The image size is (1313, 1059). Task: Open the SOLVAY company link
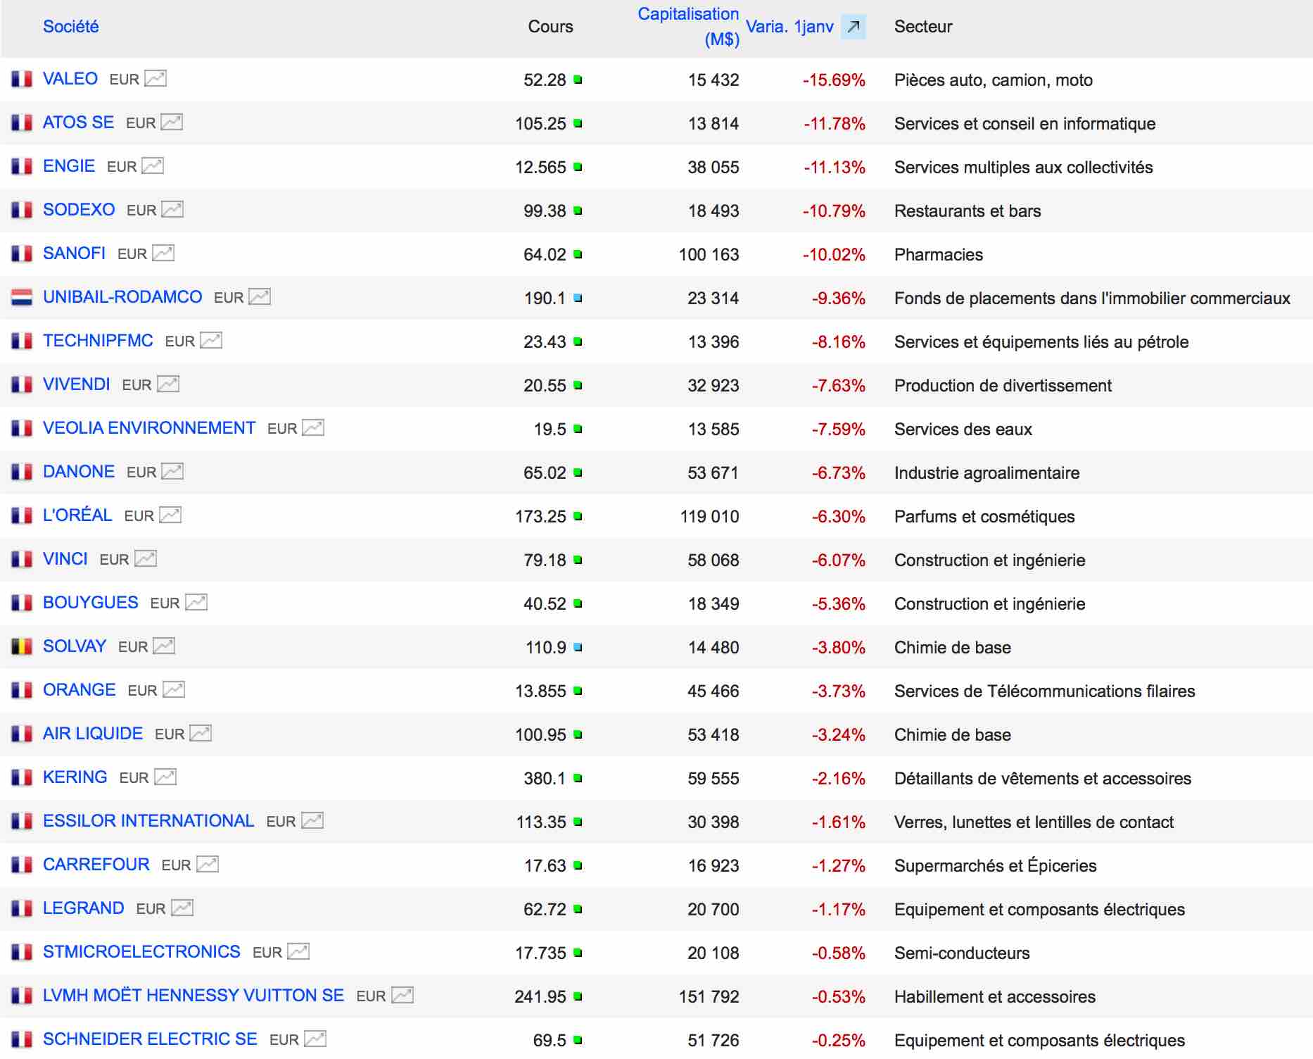coord(75,646)
